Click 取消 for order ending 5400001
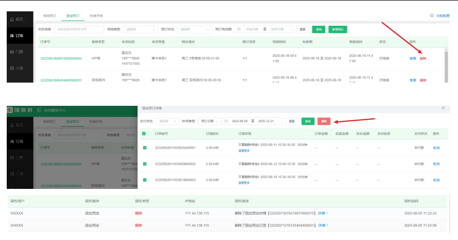458x240 pixels. click(436, 148)
